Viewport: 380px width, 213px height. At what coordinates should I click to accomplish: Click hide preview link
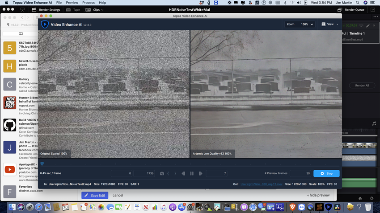[318, 195]
